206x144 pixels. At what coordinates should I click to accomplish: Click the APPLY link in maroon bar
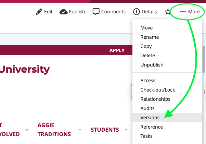point(117,50)
